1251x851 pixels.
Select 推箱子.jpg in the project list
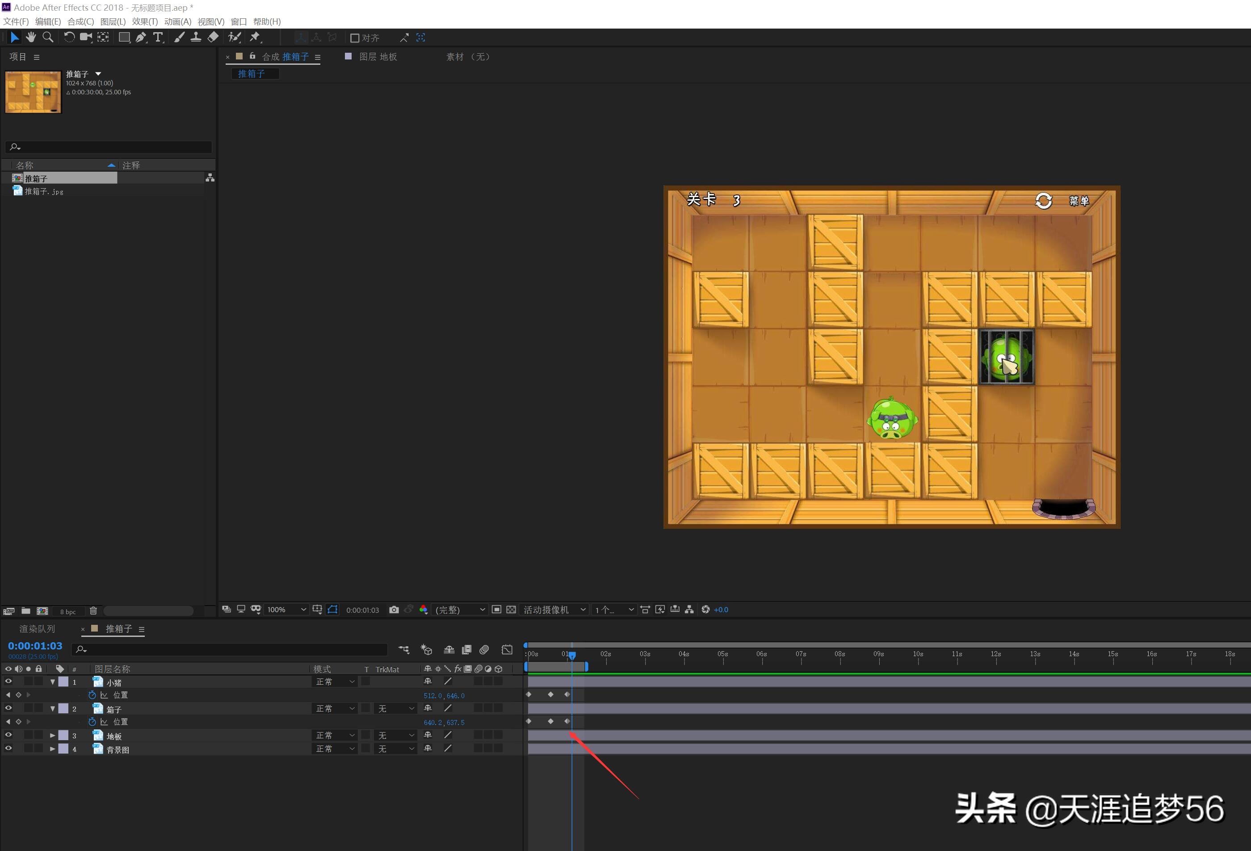(44, 191)
